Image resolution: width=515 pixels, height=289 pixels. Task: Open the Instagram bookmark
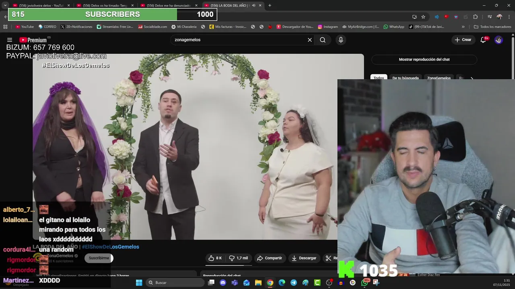coord(328,27)
